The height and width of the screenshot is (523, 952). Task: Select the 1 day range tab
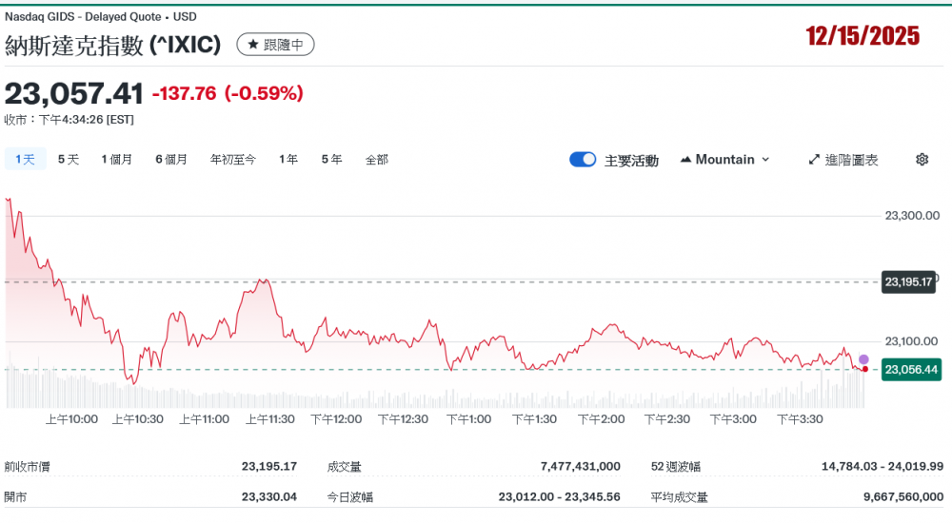coord(25,160)
